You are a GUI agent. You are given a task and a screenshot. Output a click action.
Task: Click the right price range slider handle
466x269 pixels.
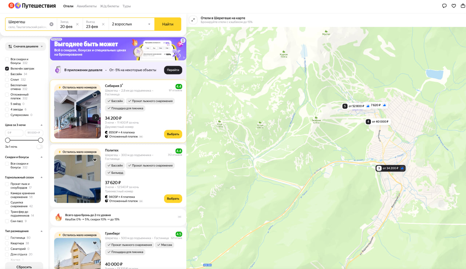(x=41, y=140)
